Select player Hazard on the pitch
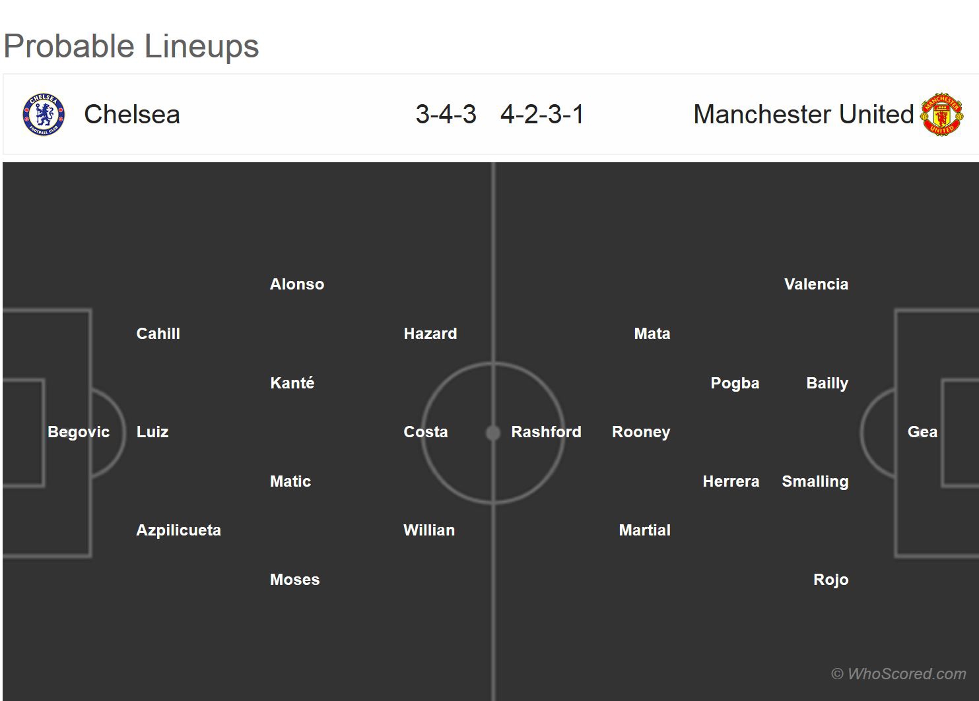The image size is (979, 701). (430, 334)
